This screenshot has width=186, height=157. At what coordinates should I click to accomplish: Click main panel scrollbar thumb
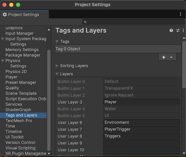coord(184,65)
